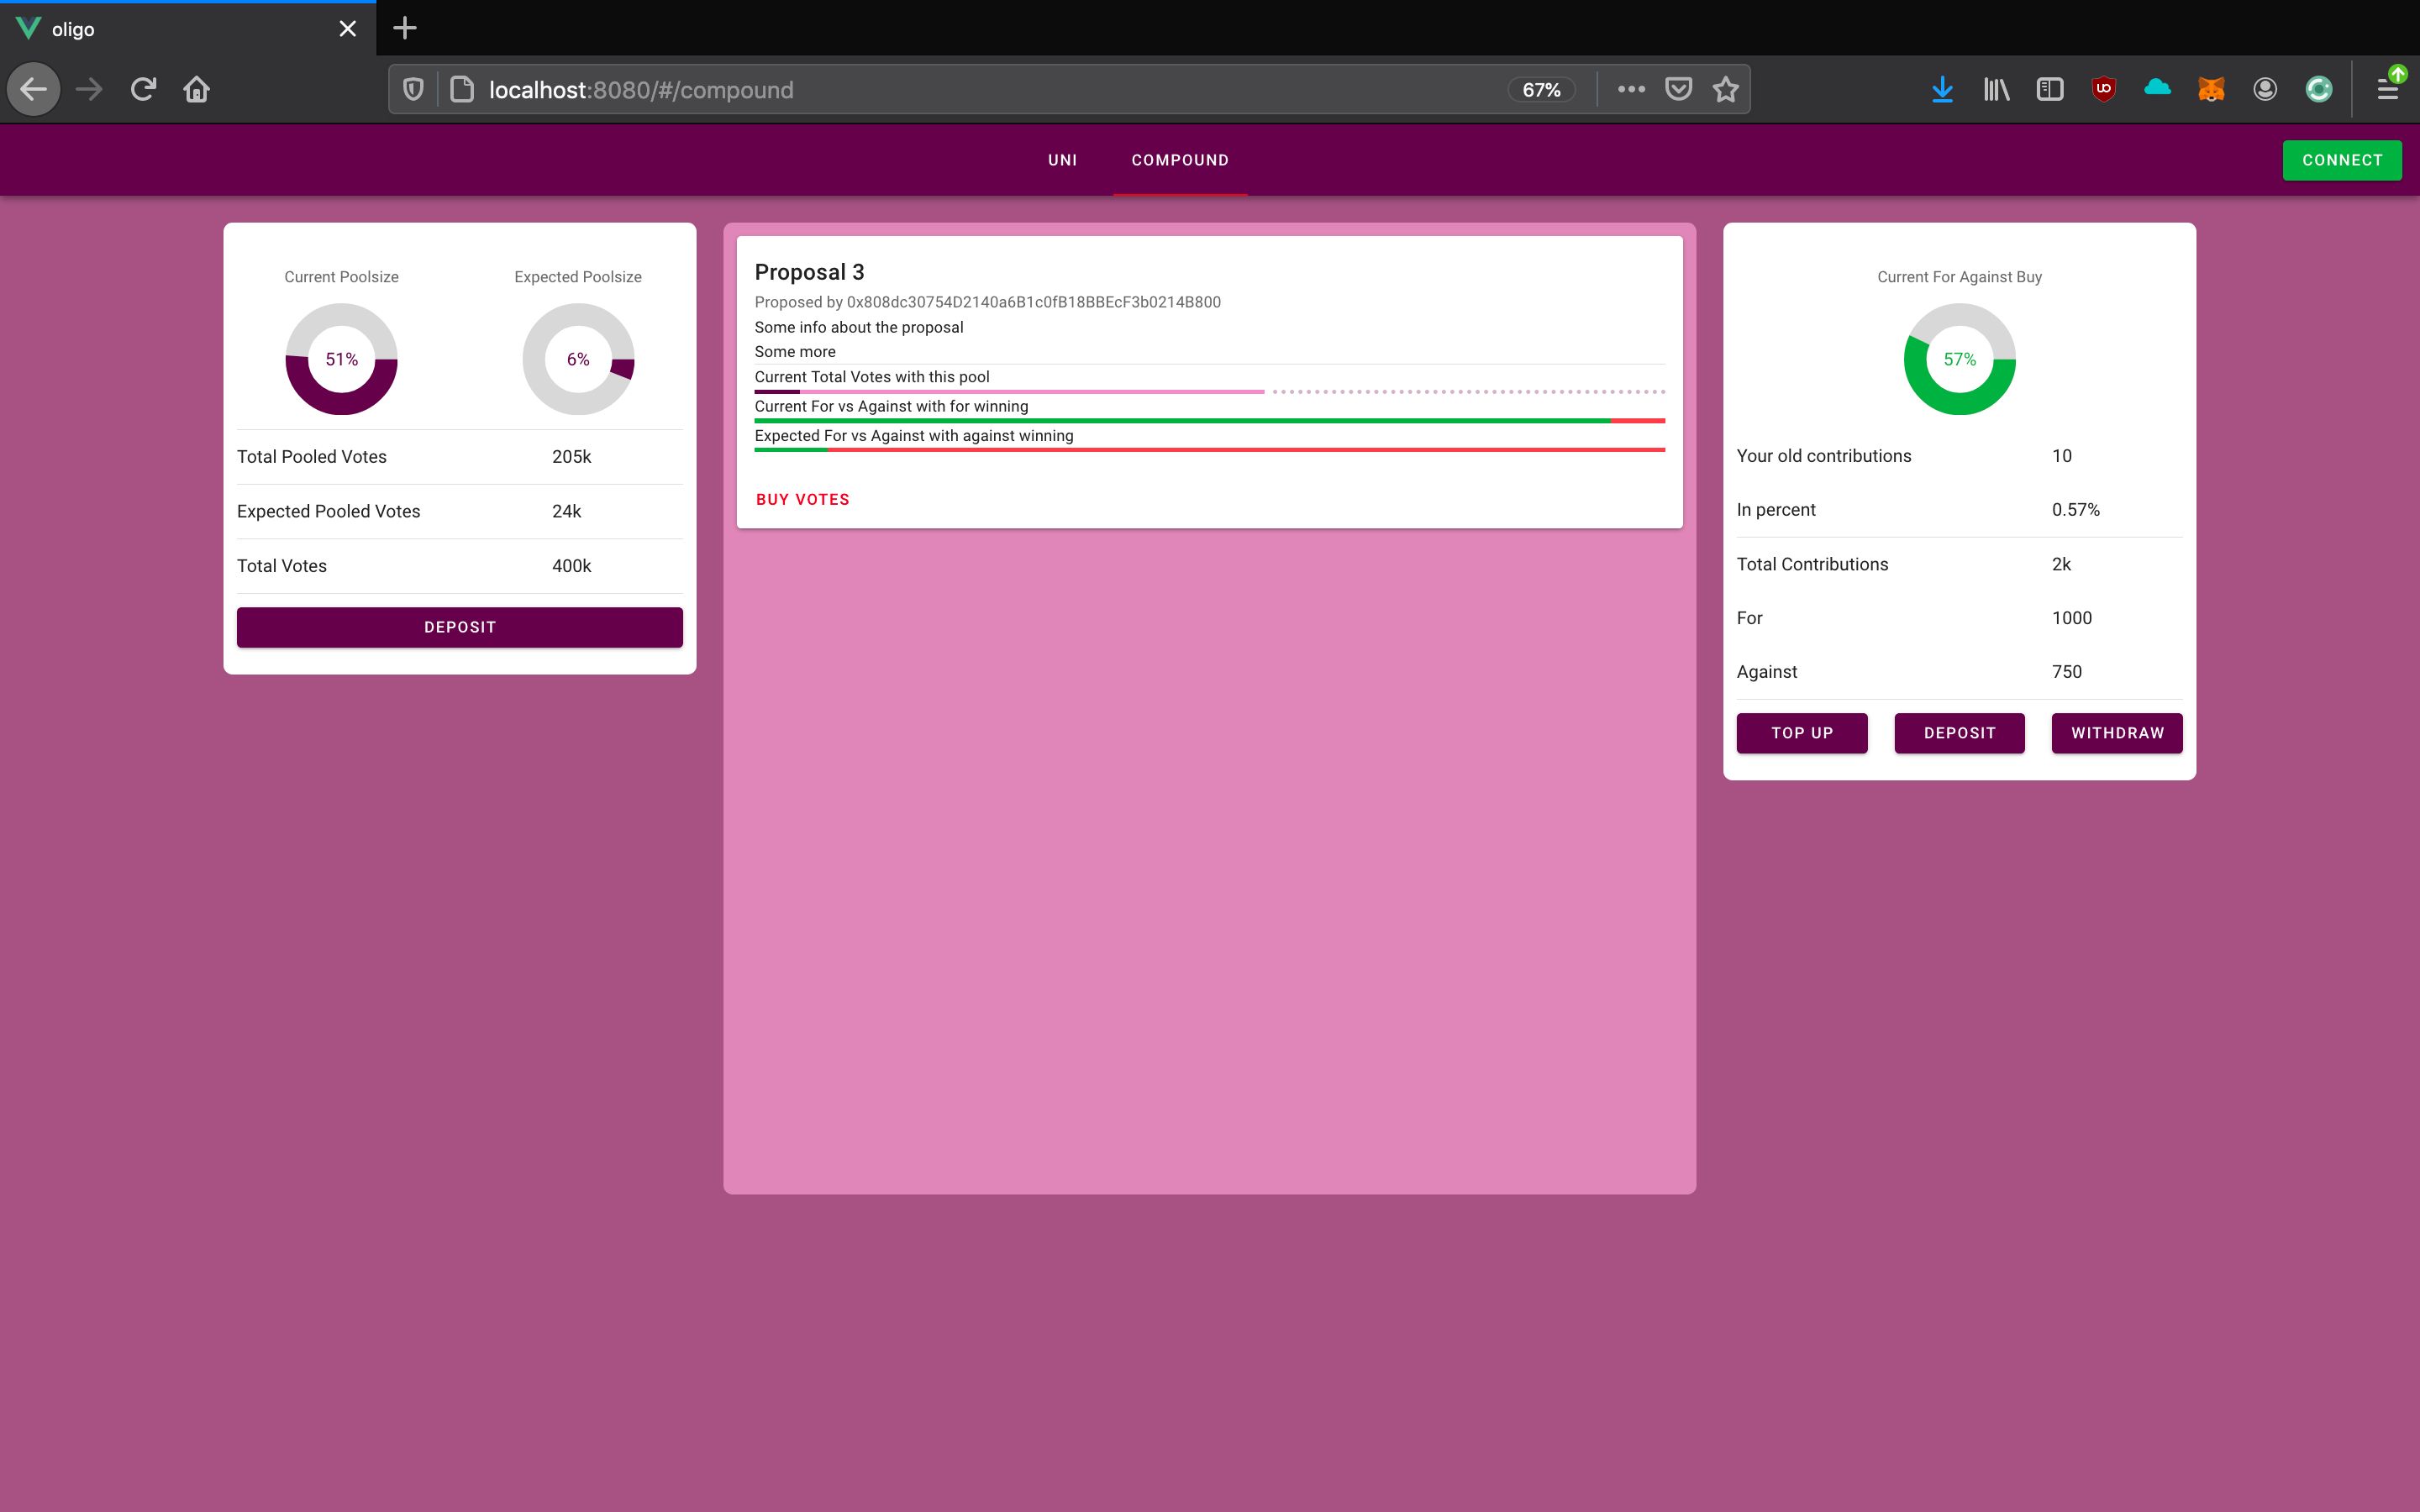
Task: Click the Current For vs Against green progress bar
Action: pos(1209,418)
